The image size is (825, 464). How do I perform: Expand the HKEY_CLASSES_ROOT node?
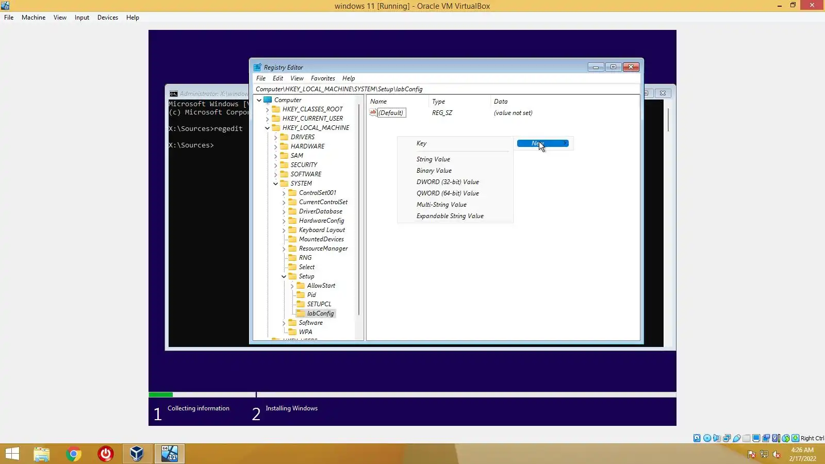[267, 109]
